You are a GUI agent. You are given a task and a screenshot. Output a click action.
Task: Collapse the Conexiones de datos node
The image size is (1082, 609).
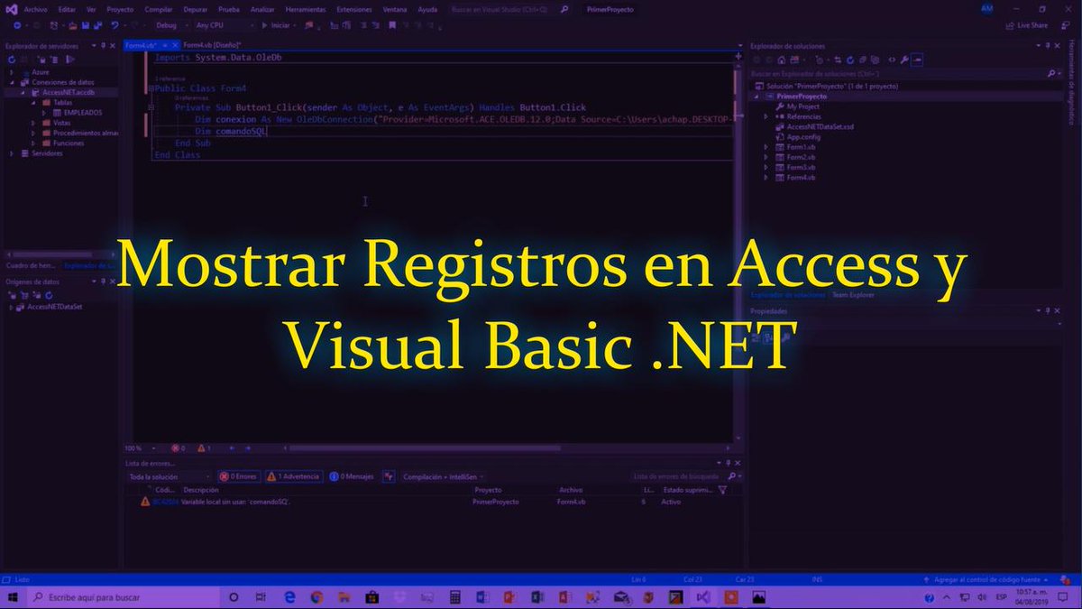coord(12,82)
